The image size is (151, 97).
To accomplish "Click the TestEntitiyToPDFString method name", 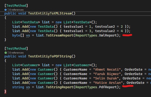I will tap(50, 56).
